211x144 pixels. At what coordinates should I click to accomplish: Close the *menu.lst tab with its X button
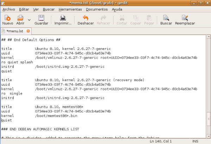coord(28,31)
